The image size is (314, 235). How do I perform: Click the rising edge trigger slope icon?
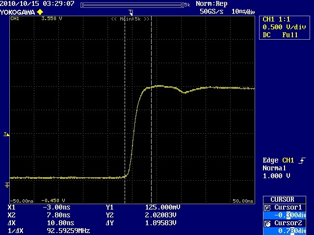(x=302, y=161)
